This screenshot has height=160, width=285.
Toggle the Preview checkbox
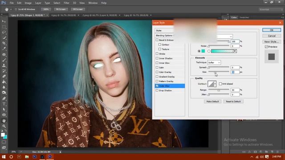click(266, 47)
